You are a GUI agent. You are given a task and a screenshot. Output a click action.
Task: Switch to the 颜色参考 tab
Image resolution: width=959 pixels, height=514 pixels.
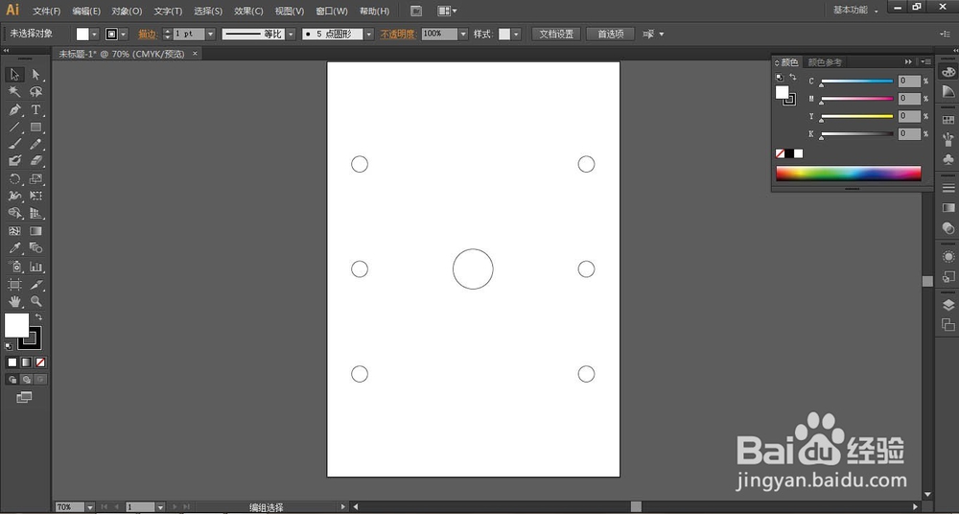click(825, 62)
